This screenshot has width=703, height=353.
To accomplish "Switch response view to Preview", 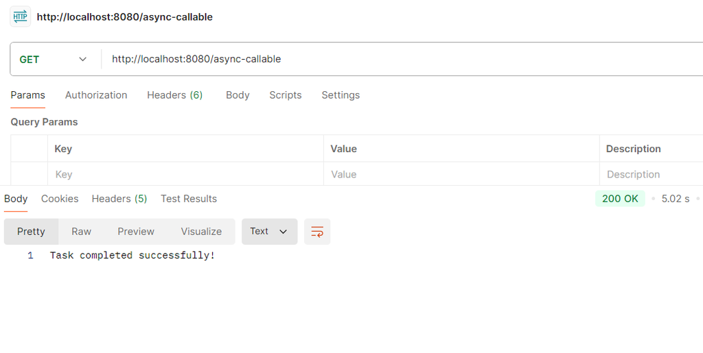I will pos(136,232).
